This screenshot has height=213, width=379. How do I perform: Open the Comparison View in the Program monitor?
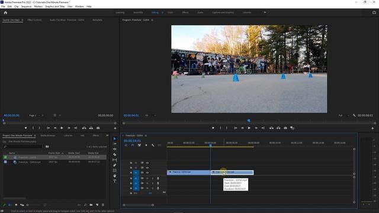pyautogui.click(x=292, y=128)
